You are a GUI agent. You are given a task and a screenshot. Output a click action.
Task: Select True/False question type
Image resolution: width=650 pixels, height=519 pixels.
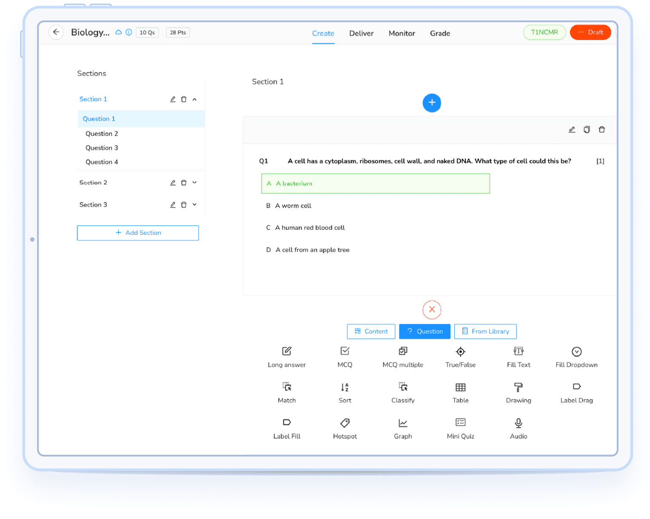(460, 357)
